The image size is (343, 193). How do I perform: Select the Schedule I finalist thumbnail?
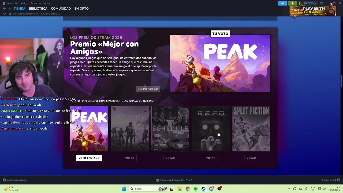(x=170, y=129)
